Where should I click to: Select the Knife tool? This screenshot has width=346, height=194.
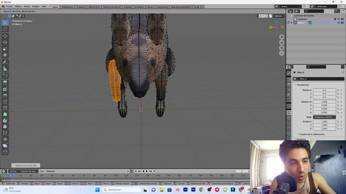[x=5, y=108]
